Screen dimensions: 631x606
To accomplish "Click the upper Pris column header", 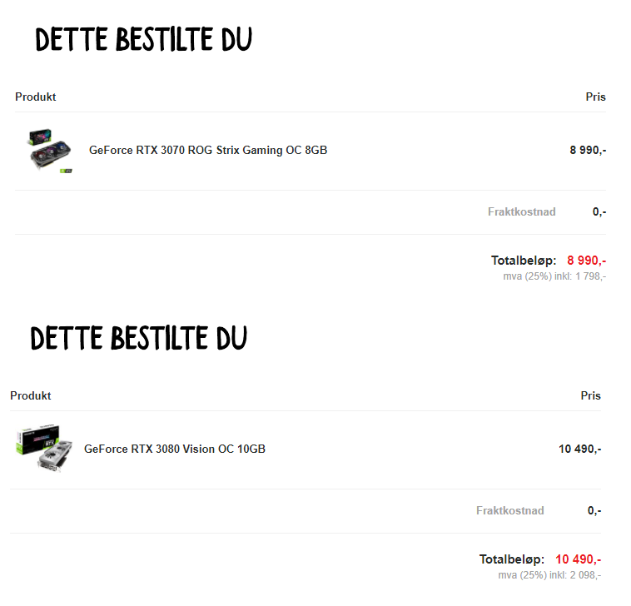I will tap(595, 97).
